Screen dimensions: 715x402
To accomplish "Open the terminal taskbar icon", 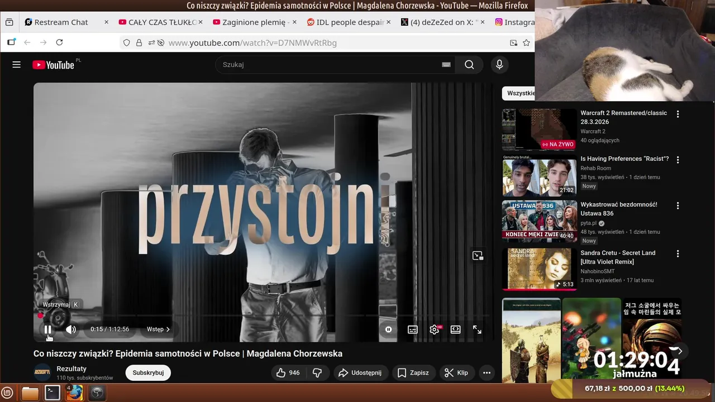I will click(x=53, y=393).
